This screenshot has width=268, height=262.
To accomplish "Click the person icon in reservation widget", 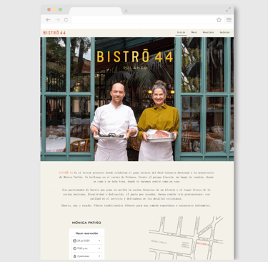I will [74, 256].
